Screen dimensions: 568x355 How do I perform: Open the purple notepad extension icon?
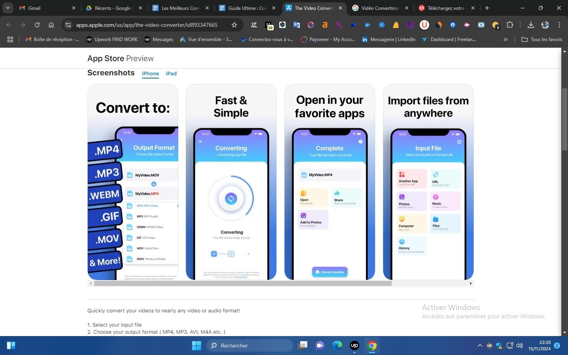[410, 25]
